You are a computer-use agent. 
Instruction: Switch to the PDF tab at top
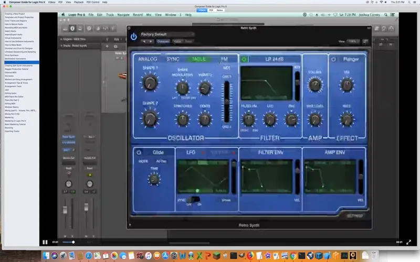coord(211,10)
